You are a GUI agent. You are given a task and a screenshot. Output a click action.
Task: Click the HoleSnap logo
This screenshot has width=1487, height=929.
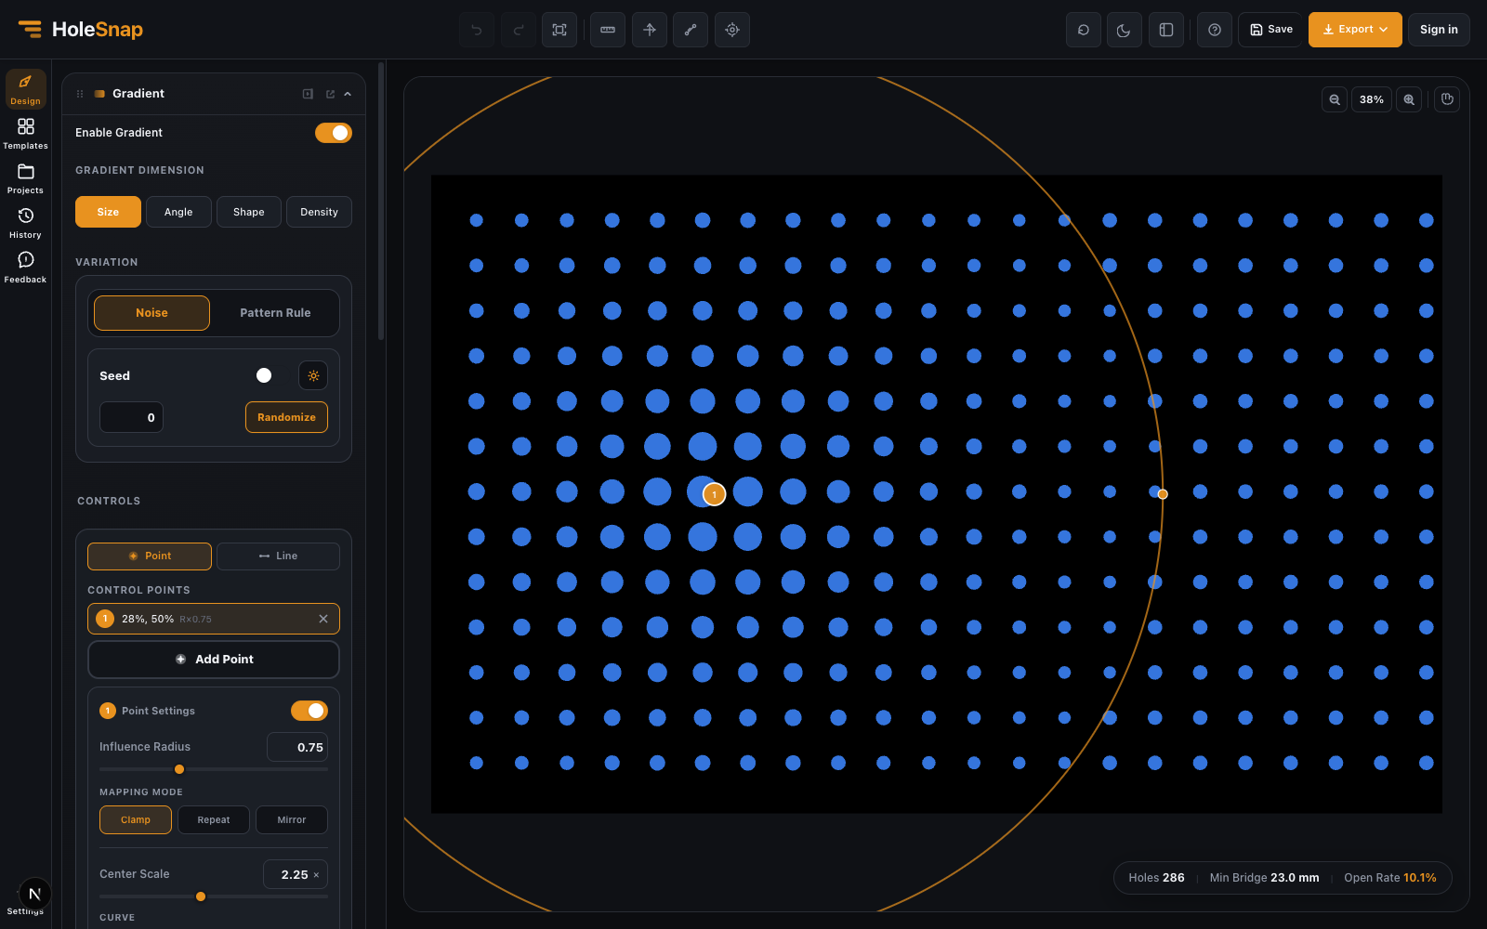pos(81,30)
